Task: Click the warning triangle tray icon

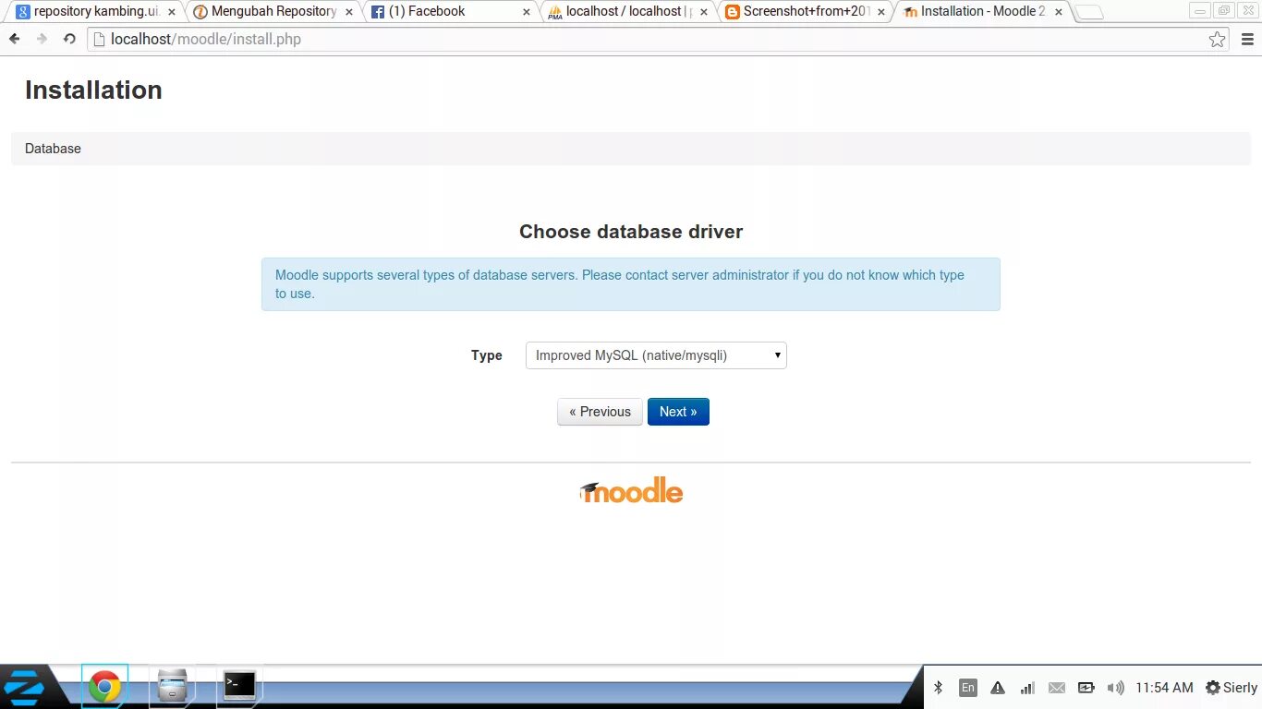Action: [998, 688]
